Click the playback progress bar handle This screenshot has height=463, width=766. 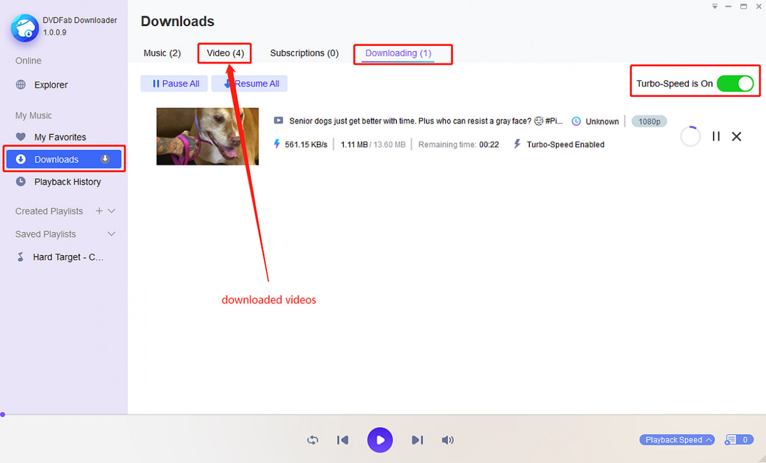point(3,414)
